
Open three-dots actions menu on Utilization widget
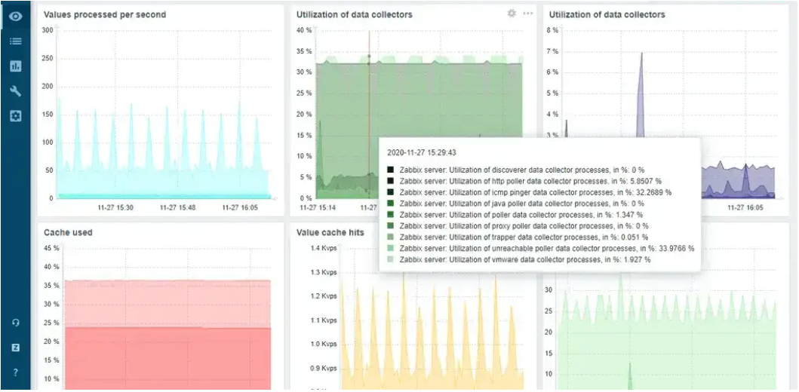pyautogui.click(x=527, y=14)
